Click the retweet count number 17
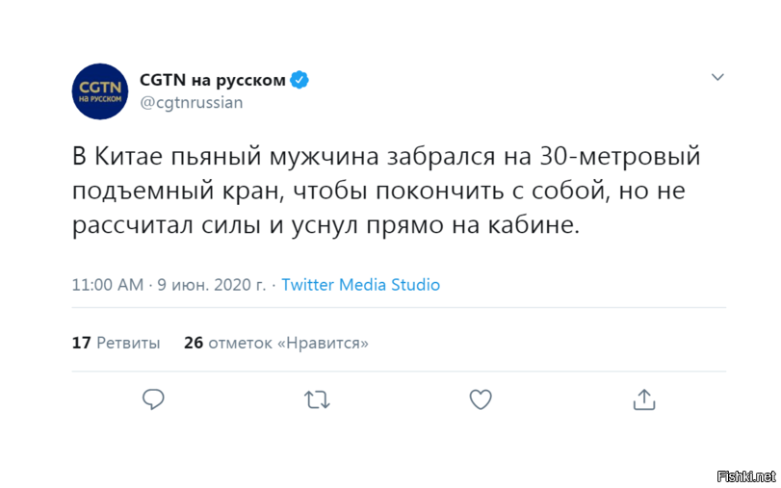Image resolution: width=781 pixels, height=488 pixels. pyautogui.click(x=81, y=343)
